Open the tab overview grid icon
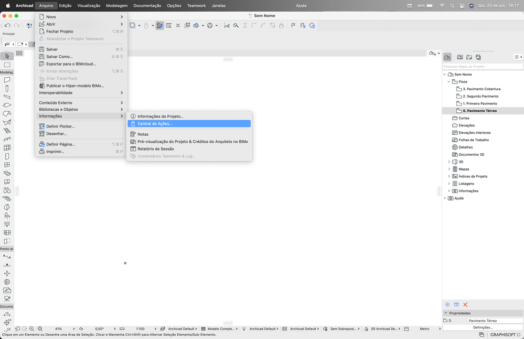 tap(19, 53)
